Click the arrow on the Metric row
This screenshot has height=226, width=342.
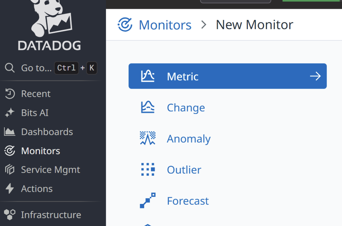[315, 76]
